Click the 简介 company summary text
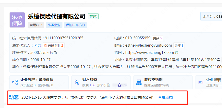The width and height of the screenshot is (222, 108). tap(117, 67)
